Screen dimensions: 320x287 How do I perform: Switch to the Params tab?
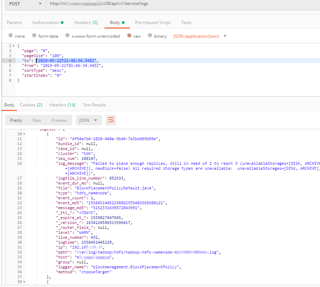pyautogui.click(x=14, y=22)
